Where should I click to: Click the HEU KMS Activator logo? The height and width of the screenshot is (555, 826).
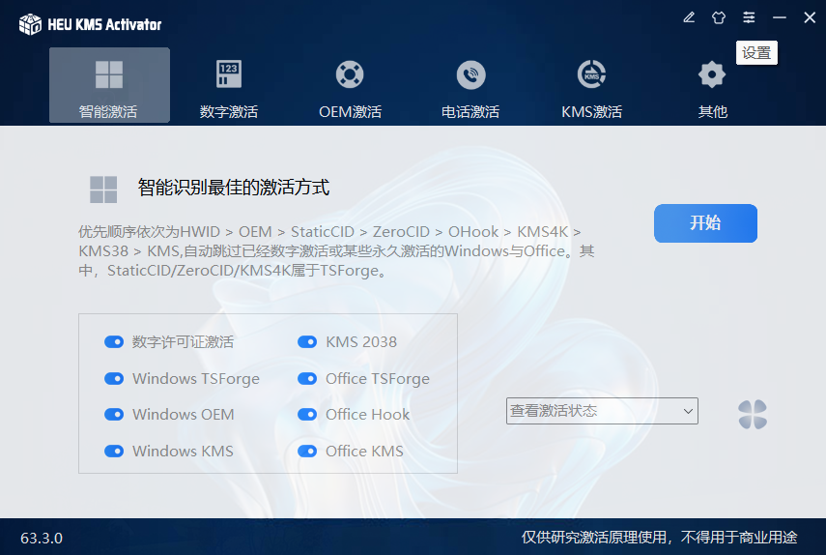click(x=31, y=24)
